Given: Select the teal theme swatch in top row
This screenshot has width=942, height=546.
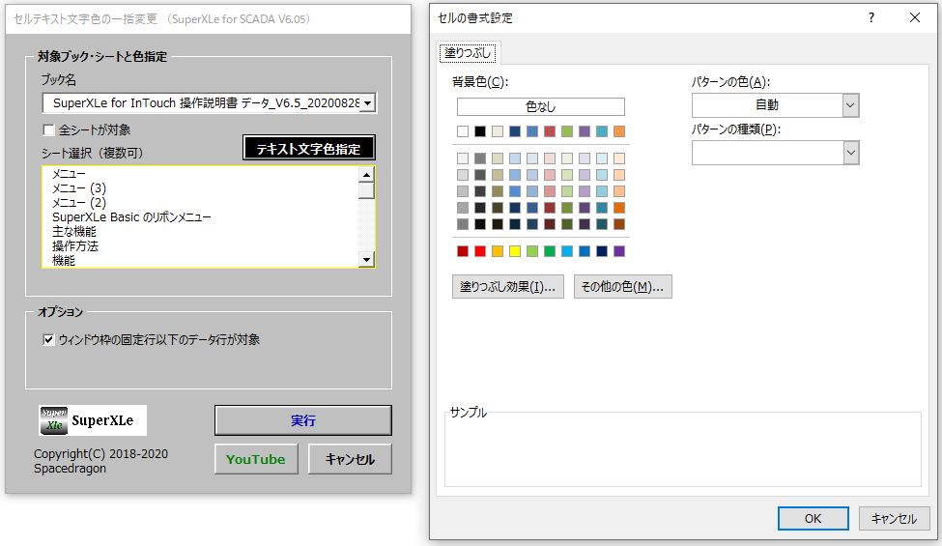Looking at the screenshot, I should pos(602,131).
